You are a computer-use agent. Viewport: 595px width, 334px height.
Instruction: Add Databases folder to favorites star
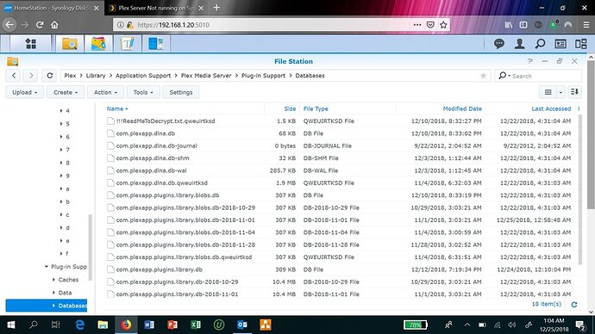point(483,76)
